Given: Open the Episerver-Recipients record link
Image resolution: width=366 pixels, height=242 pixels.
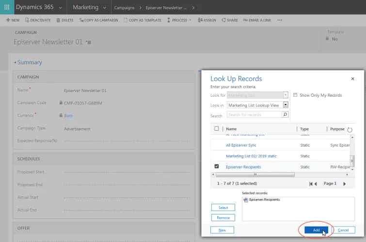Looking at the screenshot, I should (x=243, y=167).
